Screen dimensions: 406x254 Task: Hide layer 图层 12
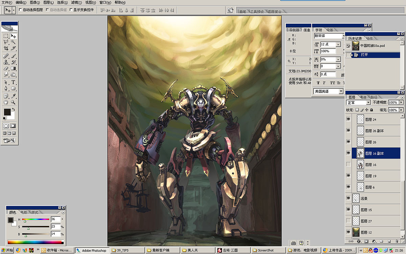[x=348, y=232]
